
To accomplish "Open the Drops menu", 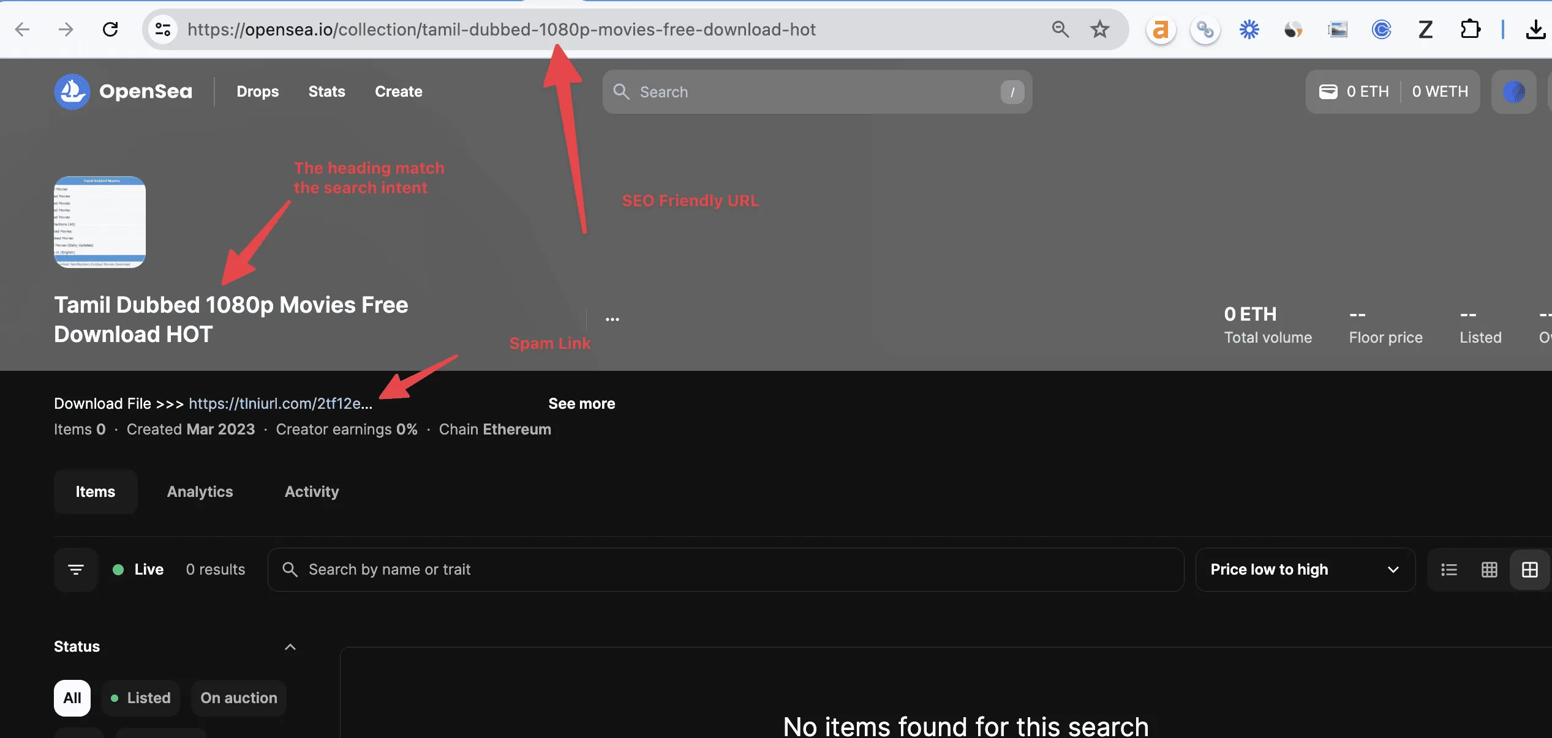I will pos(258,92).
